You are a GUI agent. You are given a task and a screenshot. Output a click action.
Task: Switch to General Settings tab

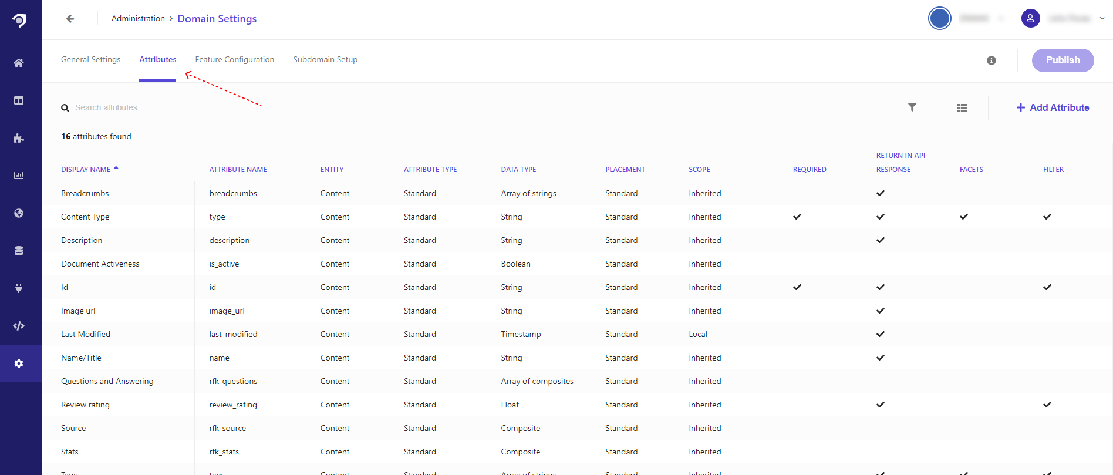point(91,59)
